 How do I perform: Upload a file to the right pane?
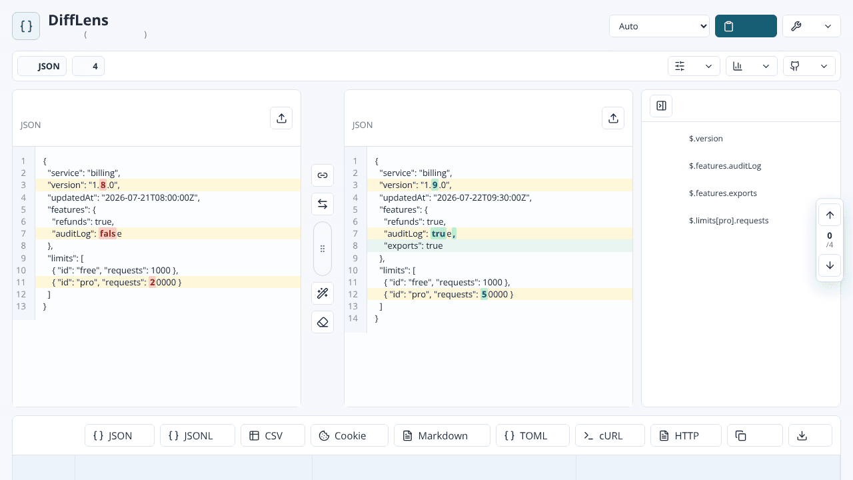[613, 118]
